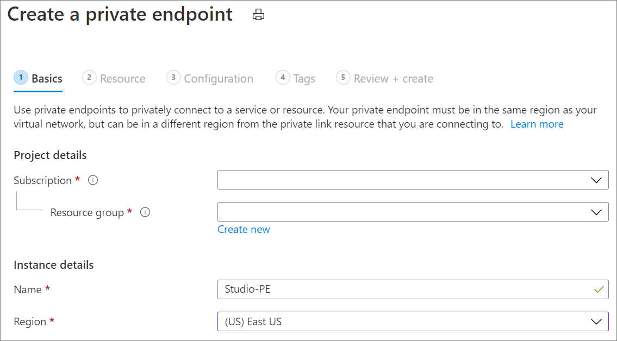Click the Subscription info icon
The height and width of the screenshot is (341, 617).
(93, 180)
